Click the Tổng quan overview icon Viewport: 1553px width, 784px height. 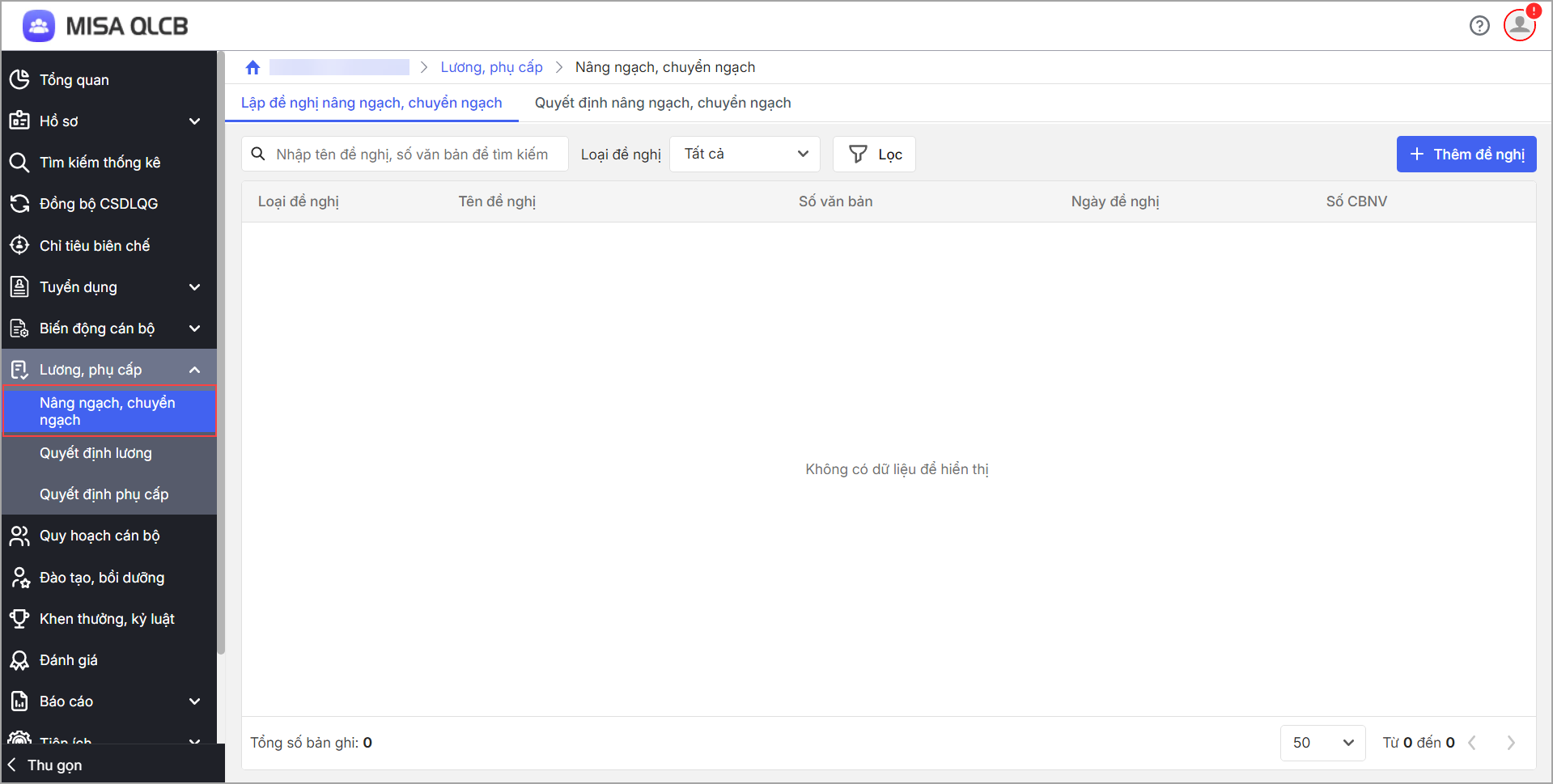pyautogui.click(x=19, y=79)
